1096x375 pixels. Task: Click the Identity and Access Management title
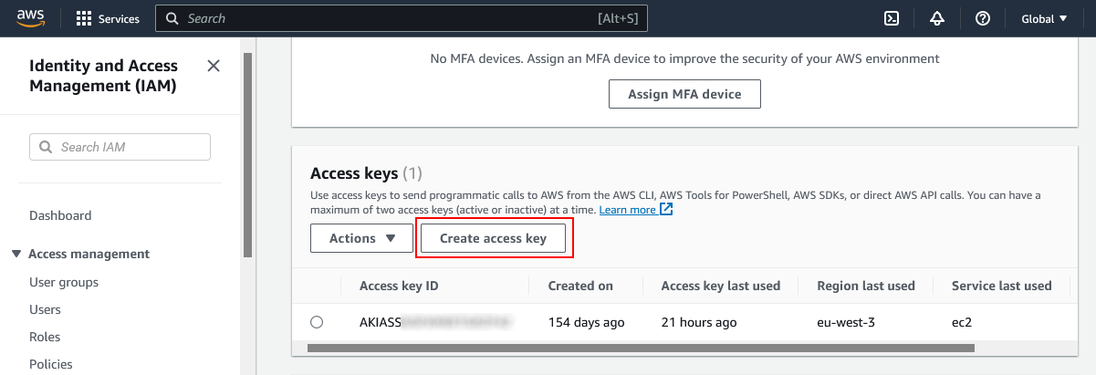click(103, 76)
